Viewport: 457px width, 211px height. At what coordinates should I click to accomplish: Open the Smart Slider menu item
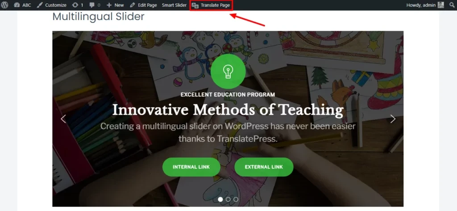174,5
